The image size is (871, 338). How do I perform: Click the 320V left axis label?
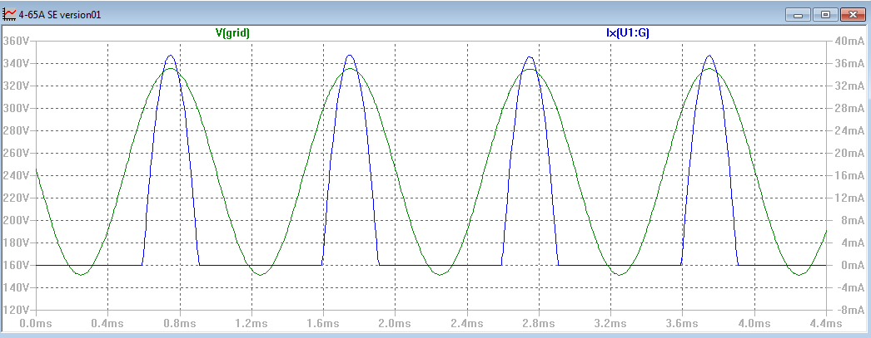pyautogui.click(x=16, y=86)
